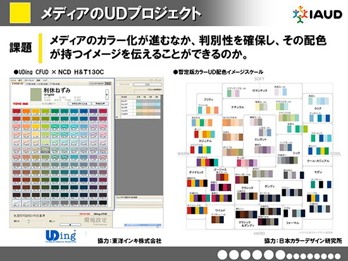Click the モダン label in the image scale

point(318,172)
